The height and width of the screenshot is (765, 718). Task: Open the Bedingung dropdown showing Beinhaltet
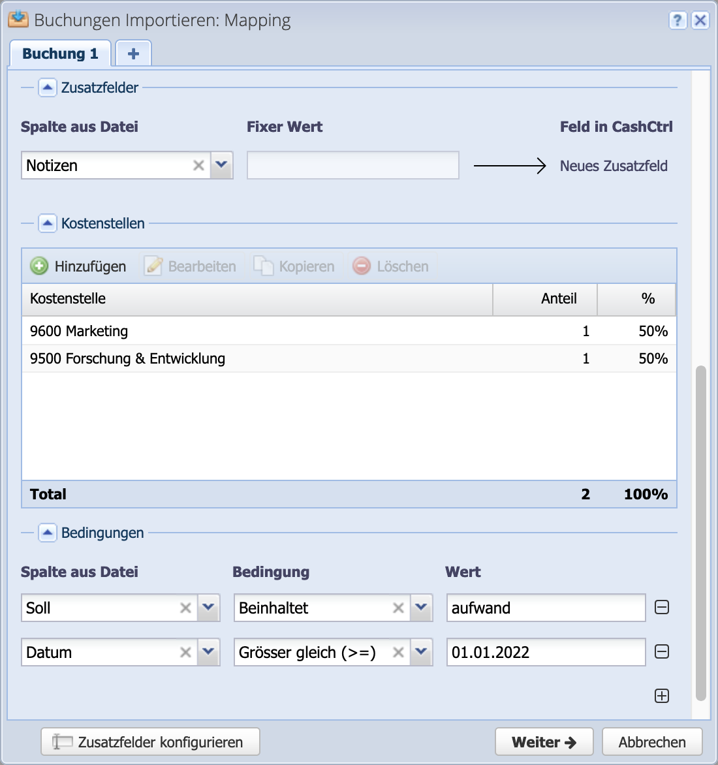click(x=421, y=607)
